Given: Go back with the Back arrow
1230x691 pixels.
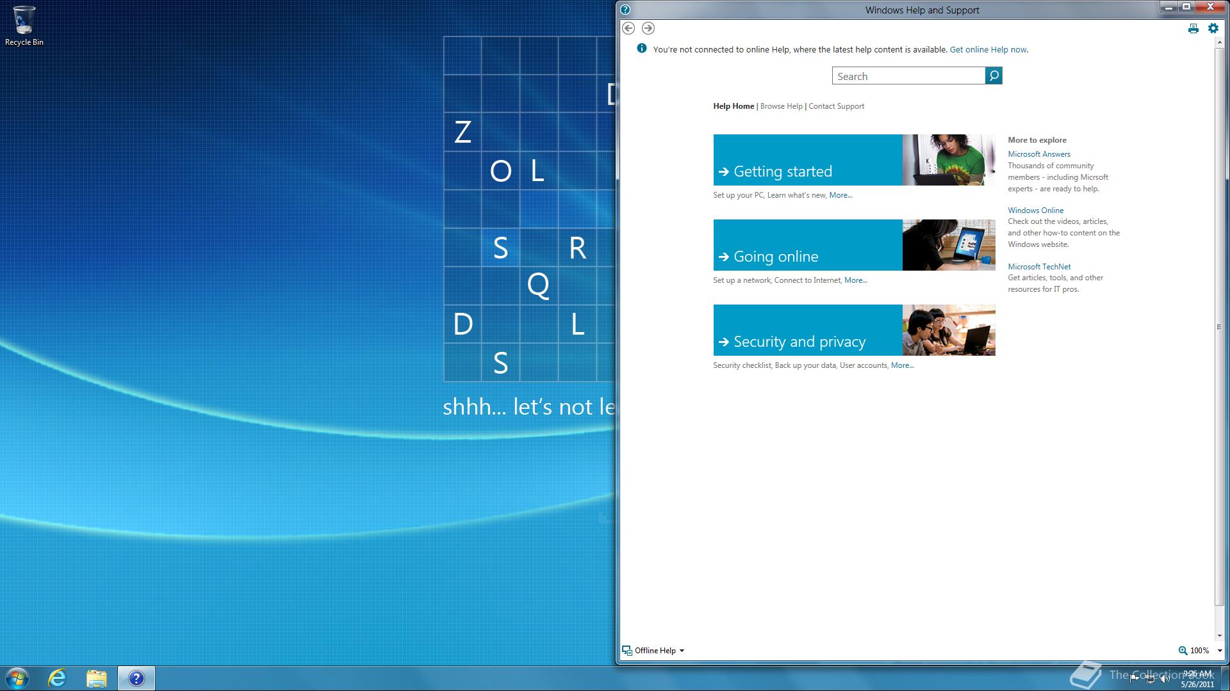Looking at the screenshot, I should [x=628, y=28].
